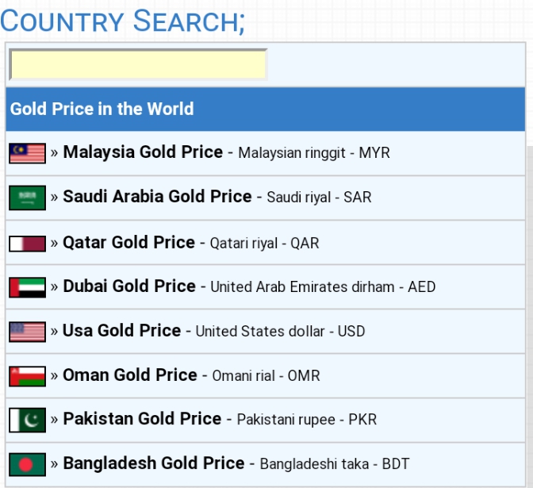Click the United States flag icon

click(x=27, y=332)
